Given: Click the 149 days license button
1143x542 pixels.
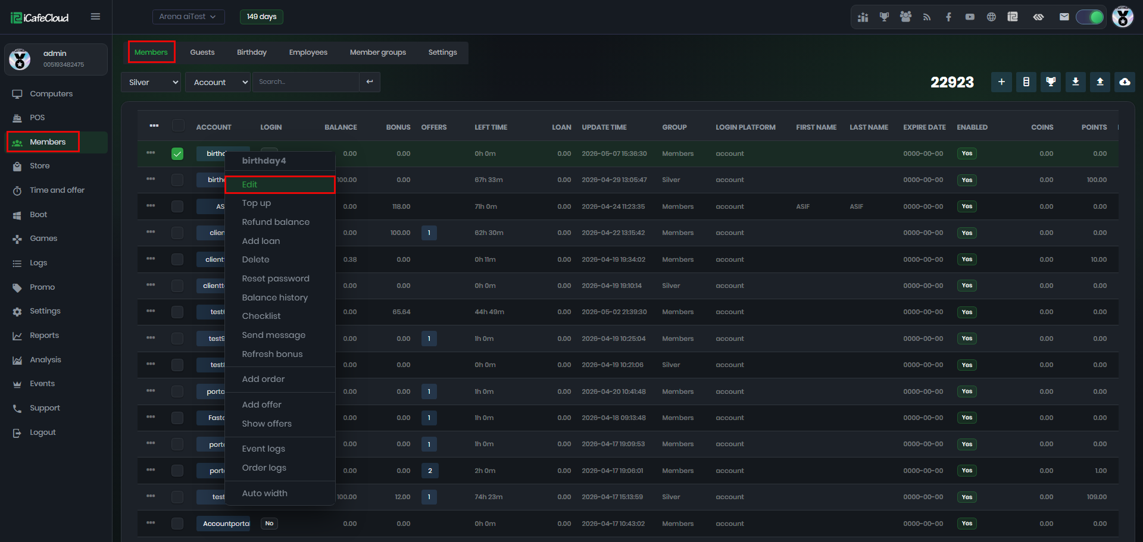Looking at the screenshot, I should [x=261, y=17].
